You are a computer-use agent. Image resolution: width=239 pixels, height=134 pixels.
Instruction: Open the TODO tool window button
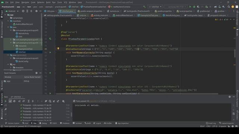(53, 123)
